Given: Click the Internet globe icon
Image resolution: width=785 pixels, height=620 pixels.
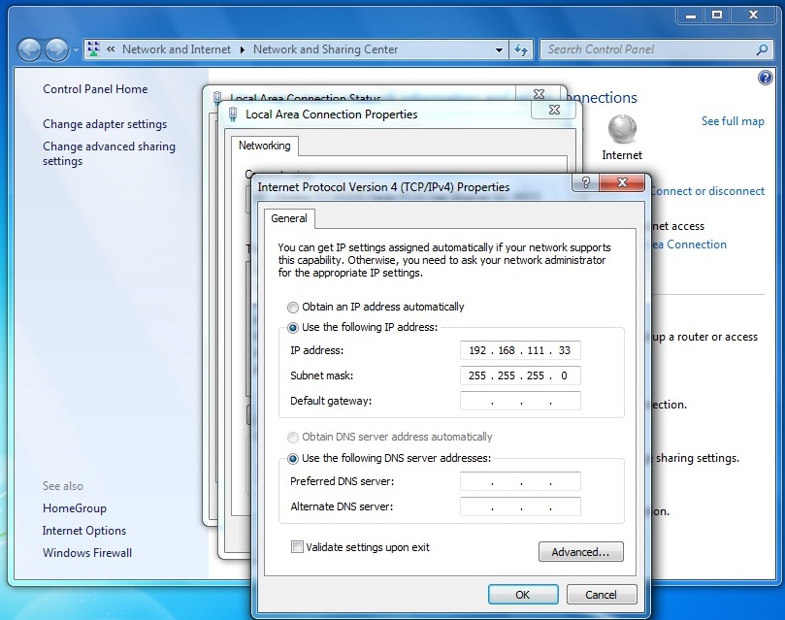Looking at the screenshot, I should point(622,129).
